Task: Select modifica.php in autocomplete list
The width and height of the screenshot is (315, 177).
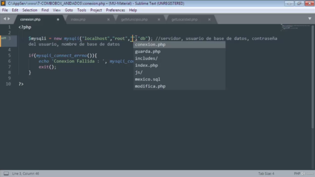Action: (179, 87)
